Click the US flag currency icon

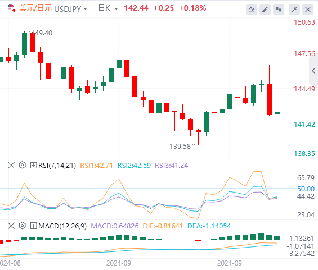(11, 8)
